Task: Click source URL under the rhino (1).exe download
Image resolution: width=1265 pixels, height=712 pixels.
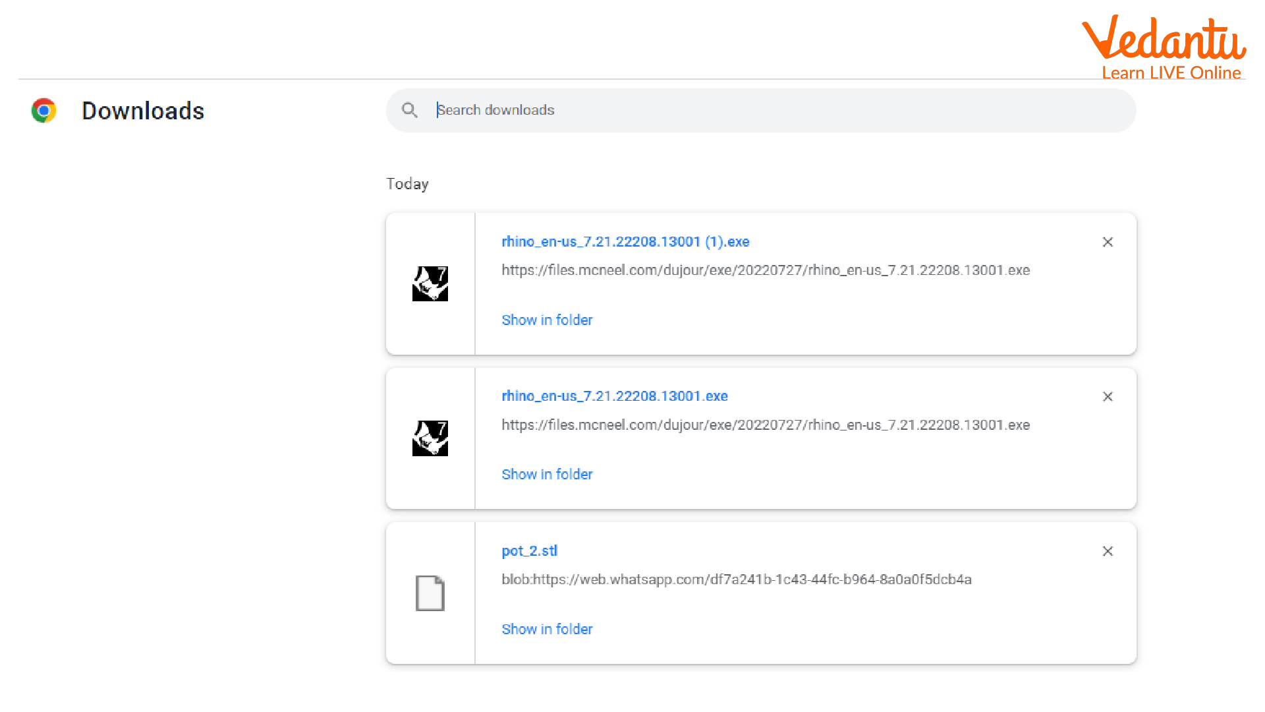Action: (765, 270)
